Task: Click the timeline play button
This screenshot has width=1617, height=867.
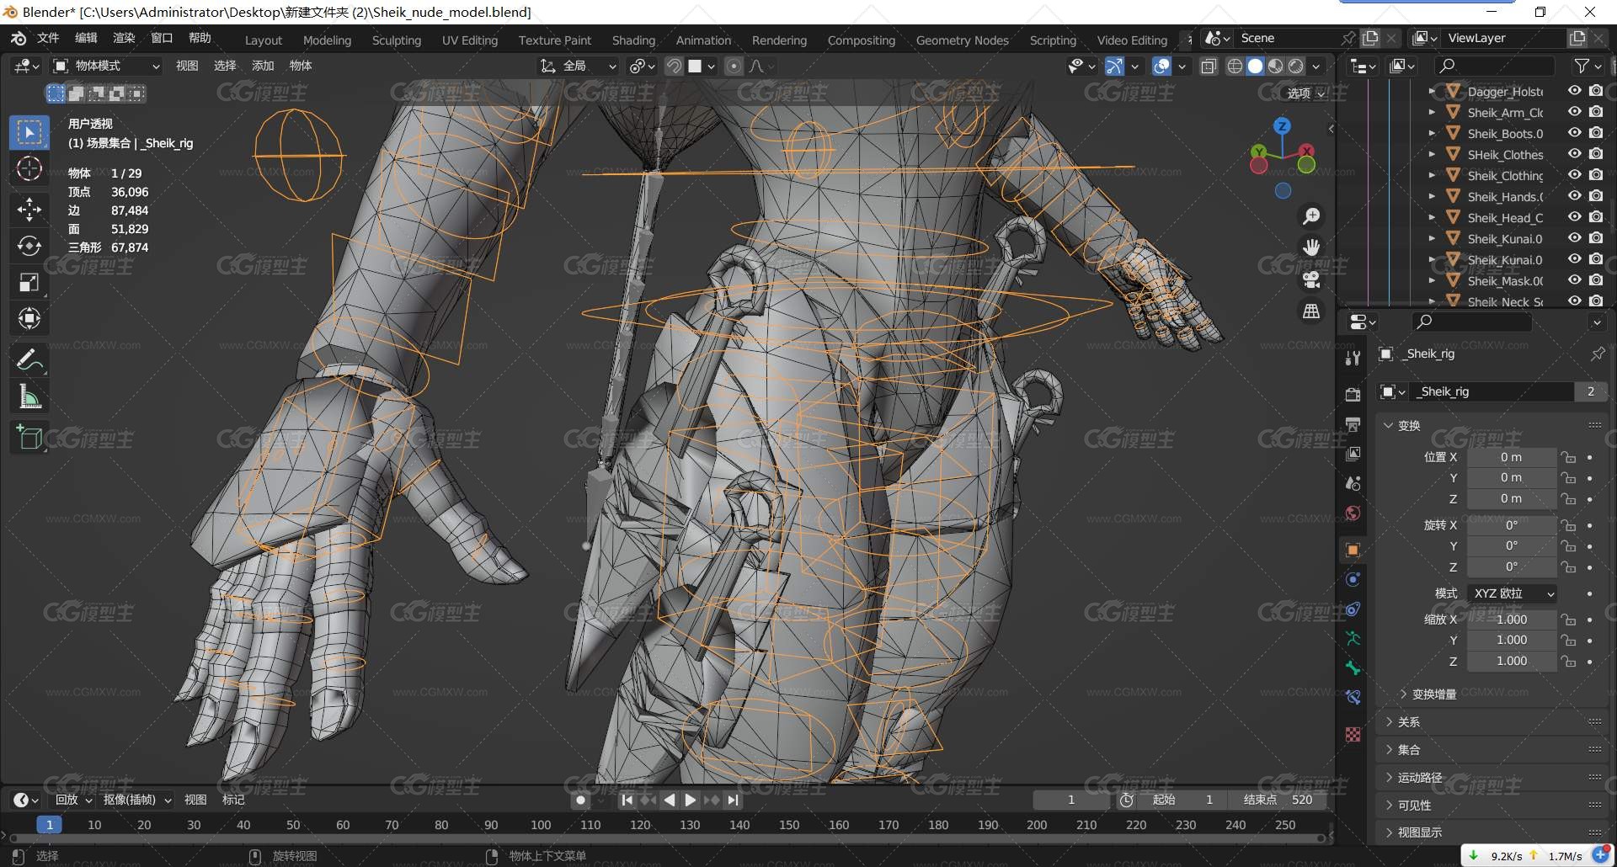Action: (x=691, y=801)
